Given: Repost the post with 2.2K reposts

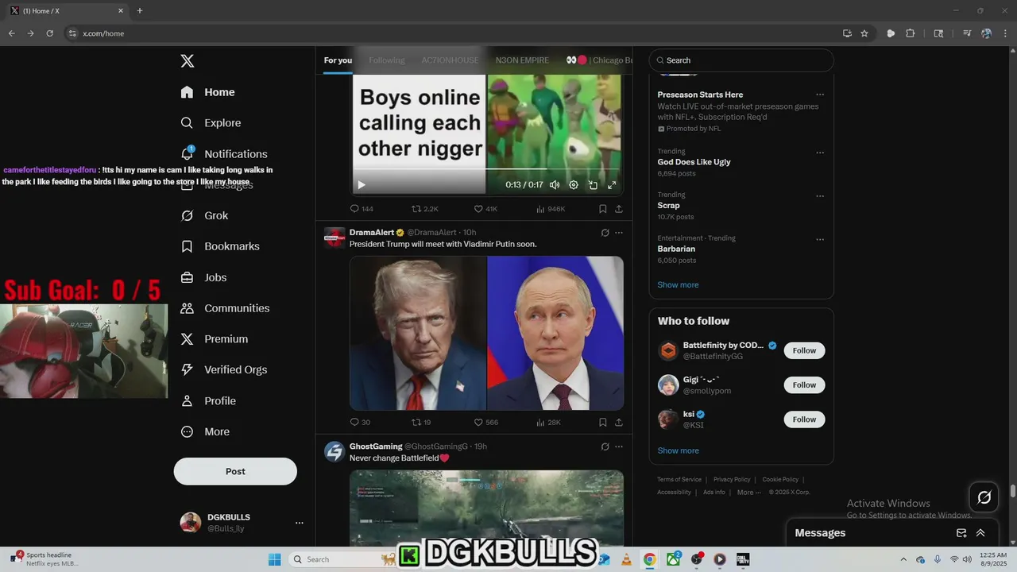Looking at the screenshot, I should coord(425,209).
